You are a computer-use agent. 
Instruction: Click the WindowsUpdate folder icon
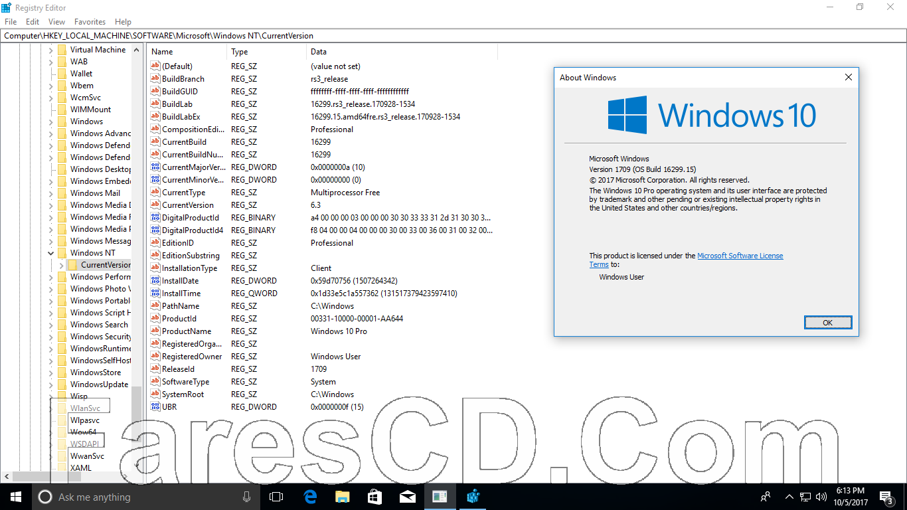62,384
